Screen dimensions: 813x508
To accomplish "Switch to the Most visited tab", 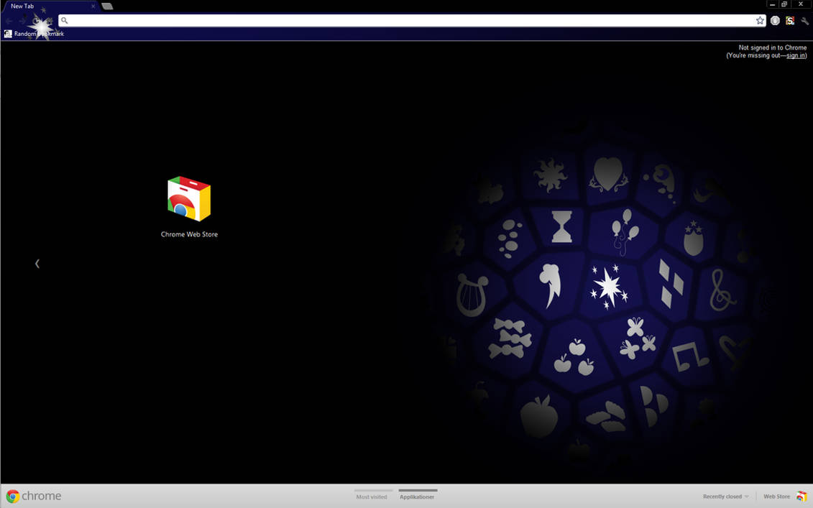I will [372, 496].
